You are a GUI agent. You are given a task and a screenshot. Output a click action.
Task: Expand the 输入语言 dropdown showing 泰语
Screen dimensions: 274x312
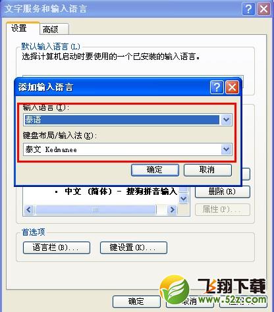226,120
